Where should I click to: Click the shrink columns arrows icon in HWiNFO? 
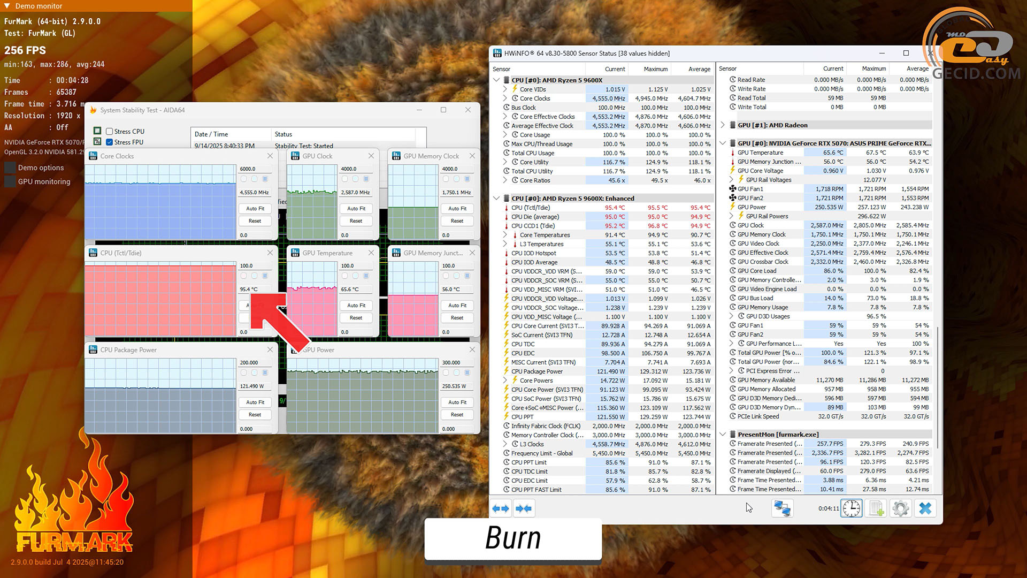pos(524,508)
